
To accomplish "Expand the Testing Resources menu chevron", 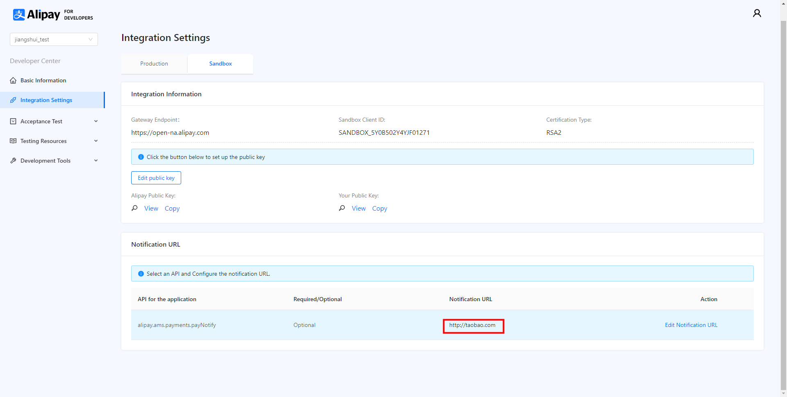I will pos(96,141).
